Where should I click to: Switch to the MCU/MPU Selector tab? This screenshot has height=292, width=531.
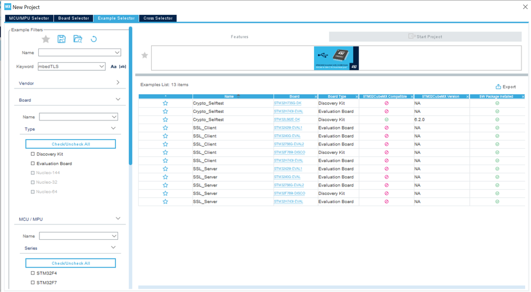click(x=29, y=18)
